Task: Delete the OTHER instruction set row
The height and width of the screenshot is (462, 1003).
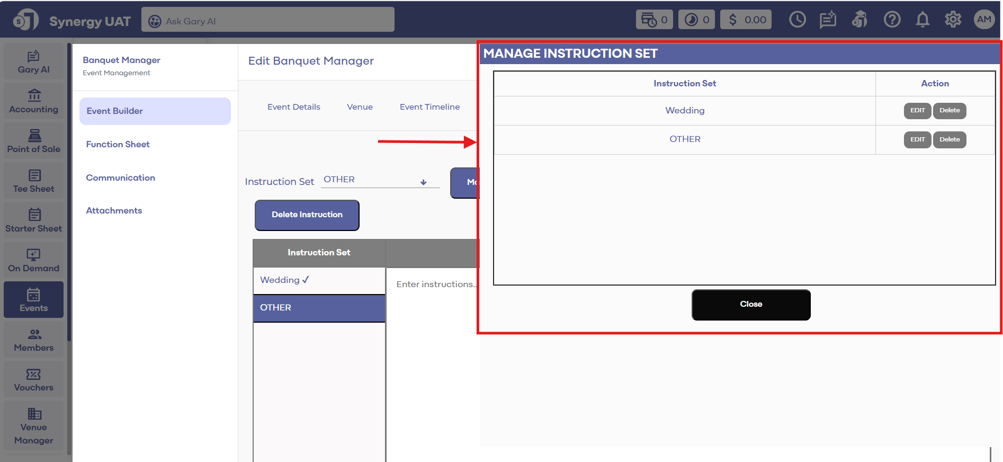Action: click(949, 140)
